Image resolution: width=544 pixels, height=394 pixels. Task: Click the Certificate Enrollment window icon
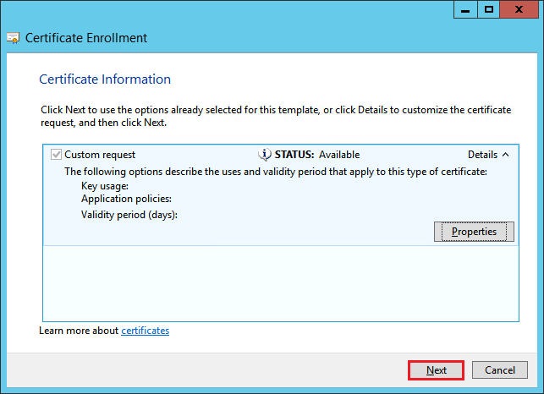point(14,38)
